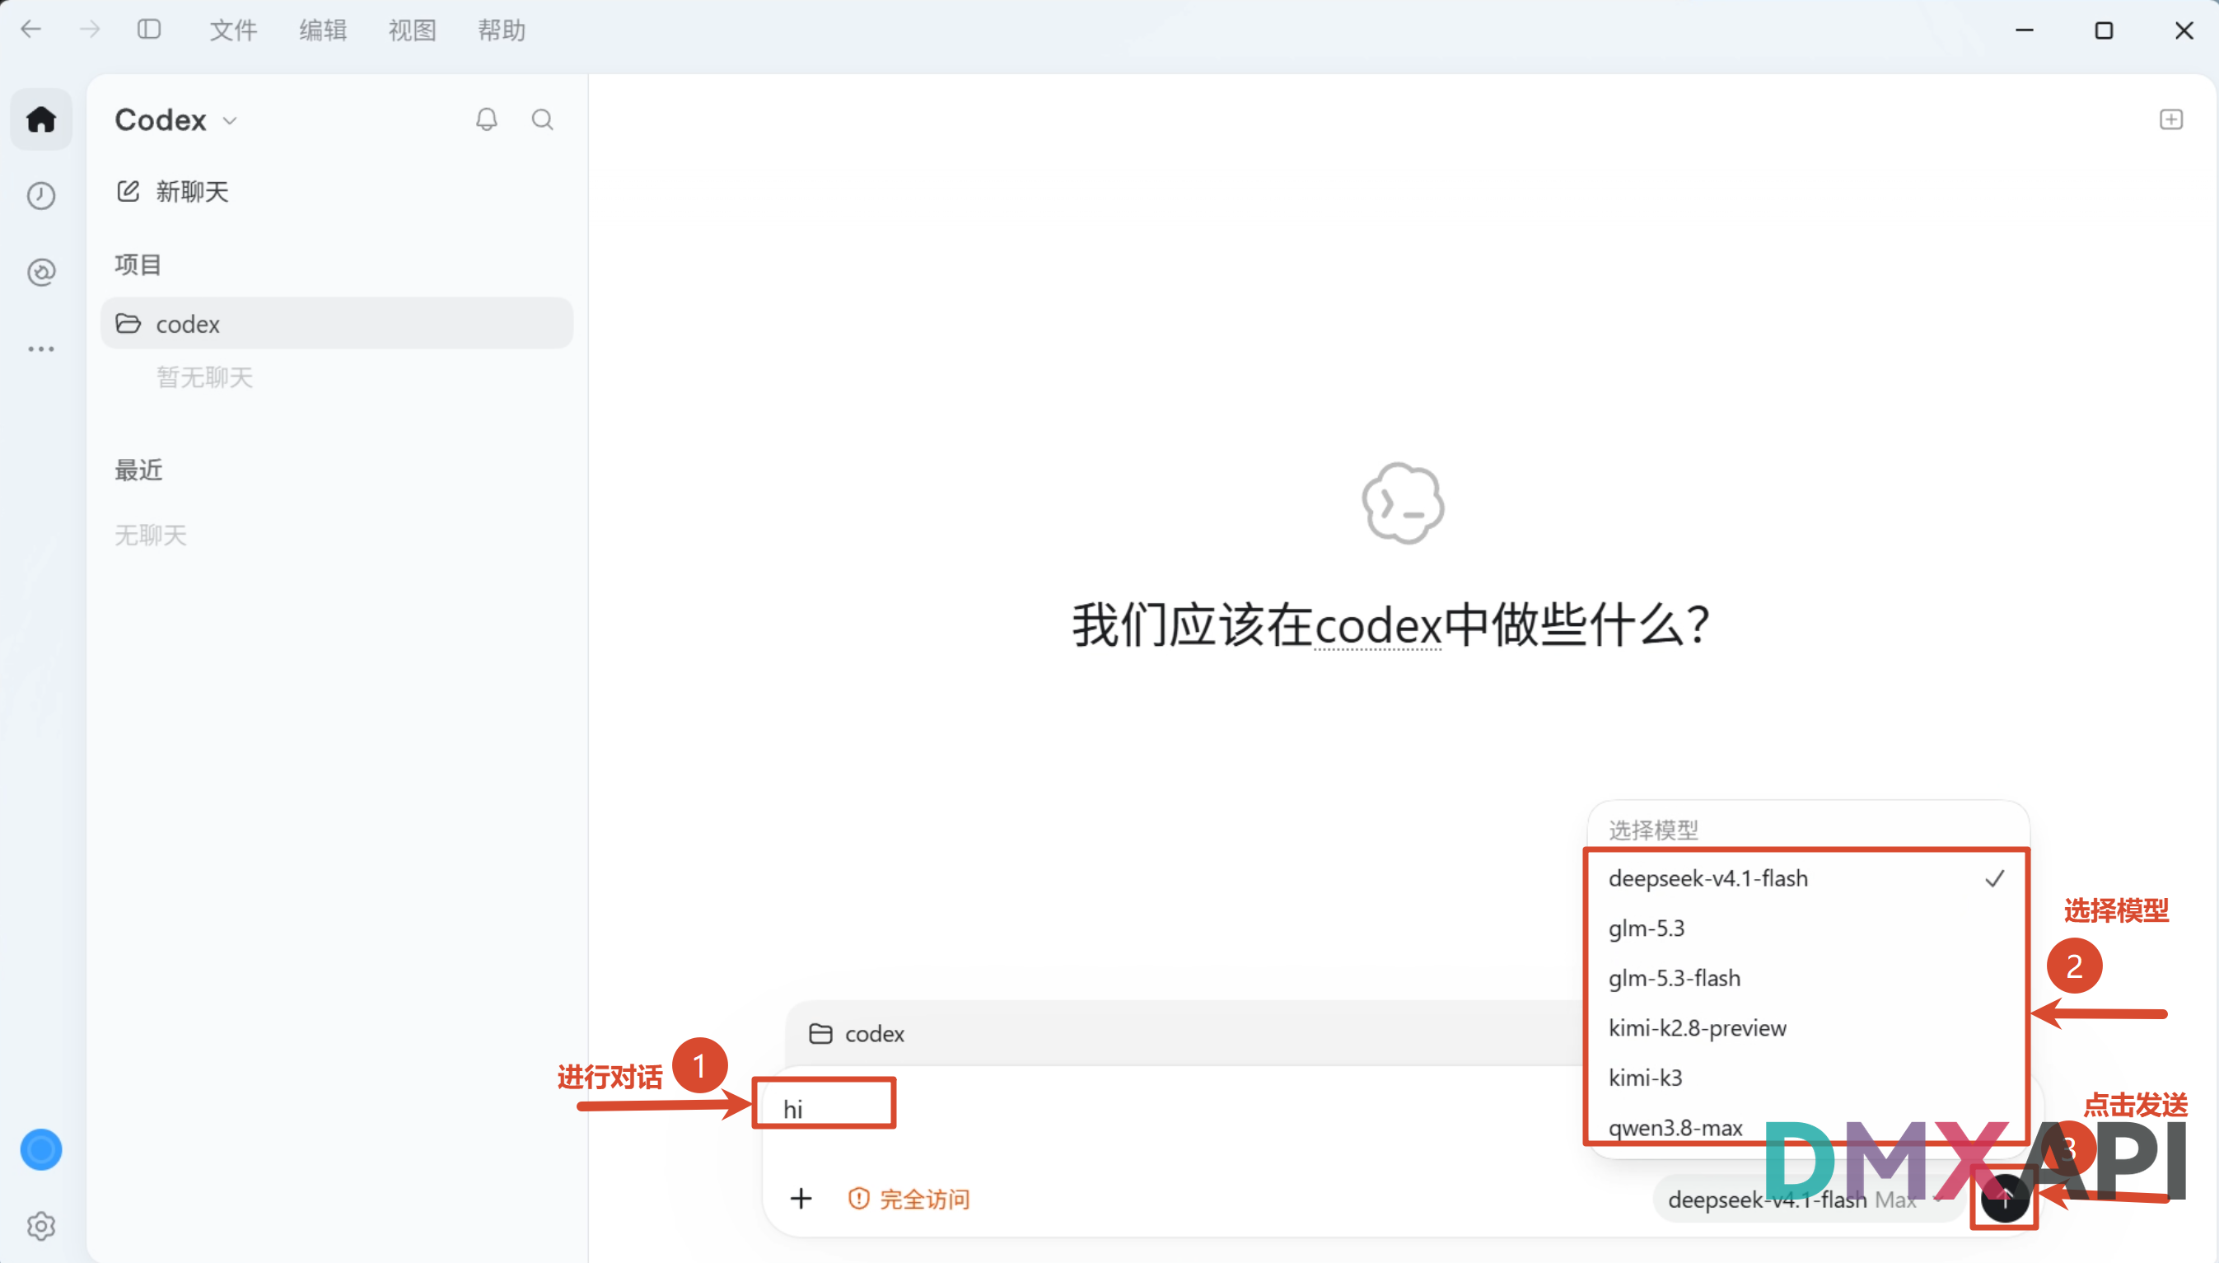Toggle the sidebar panel icon
This screenshot has height=1263, width=2219.
coord(149,30)
